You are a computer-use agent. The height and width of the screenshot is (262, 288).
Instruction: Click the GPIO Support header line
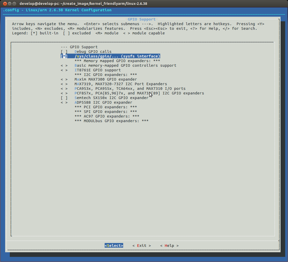[x=79, y=47]
